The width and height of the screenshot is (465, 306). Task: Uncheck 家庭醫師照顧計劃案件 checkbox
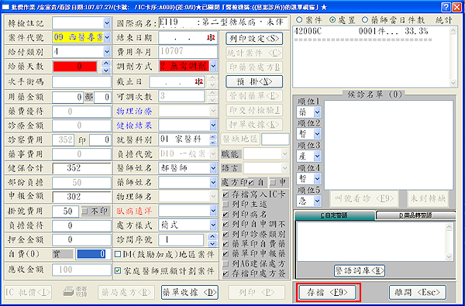(x=118, y=270)
